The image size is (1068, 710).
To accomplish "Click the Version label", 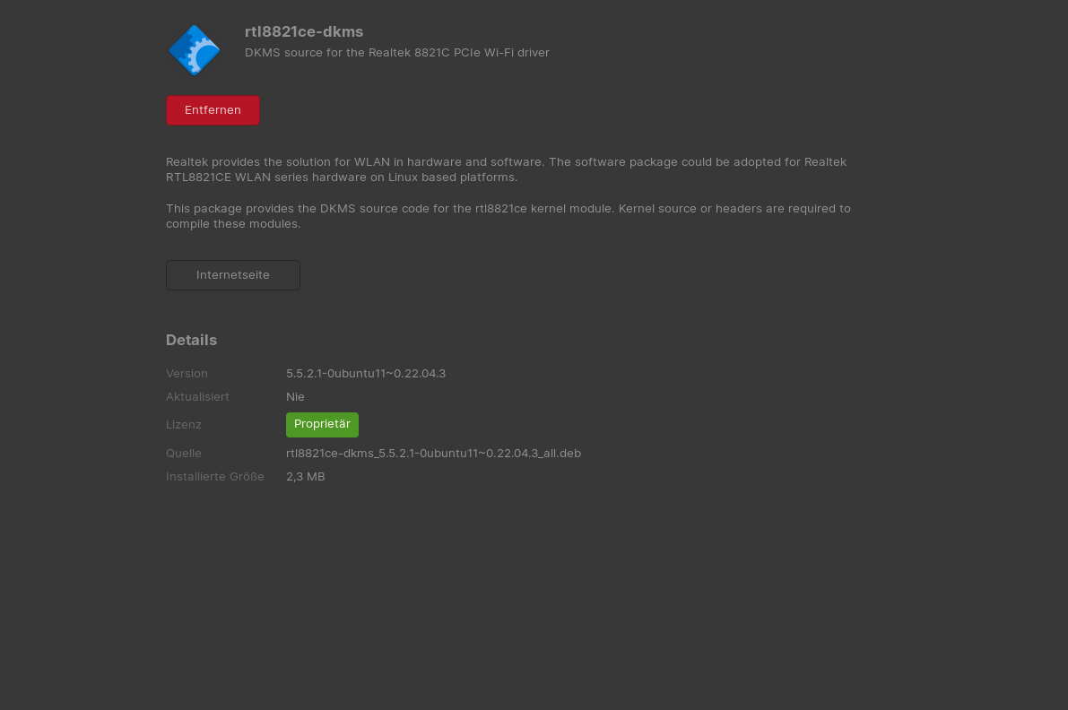I will point(187,374).
